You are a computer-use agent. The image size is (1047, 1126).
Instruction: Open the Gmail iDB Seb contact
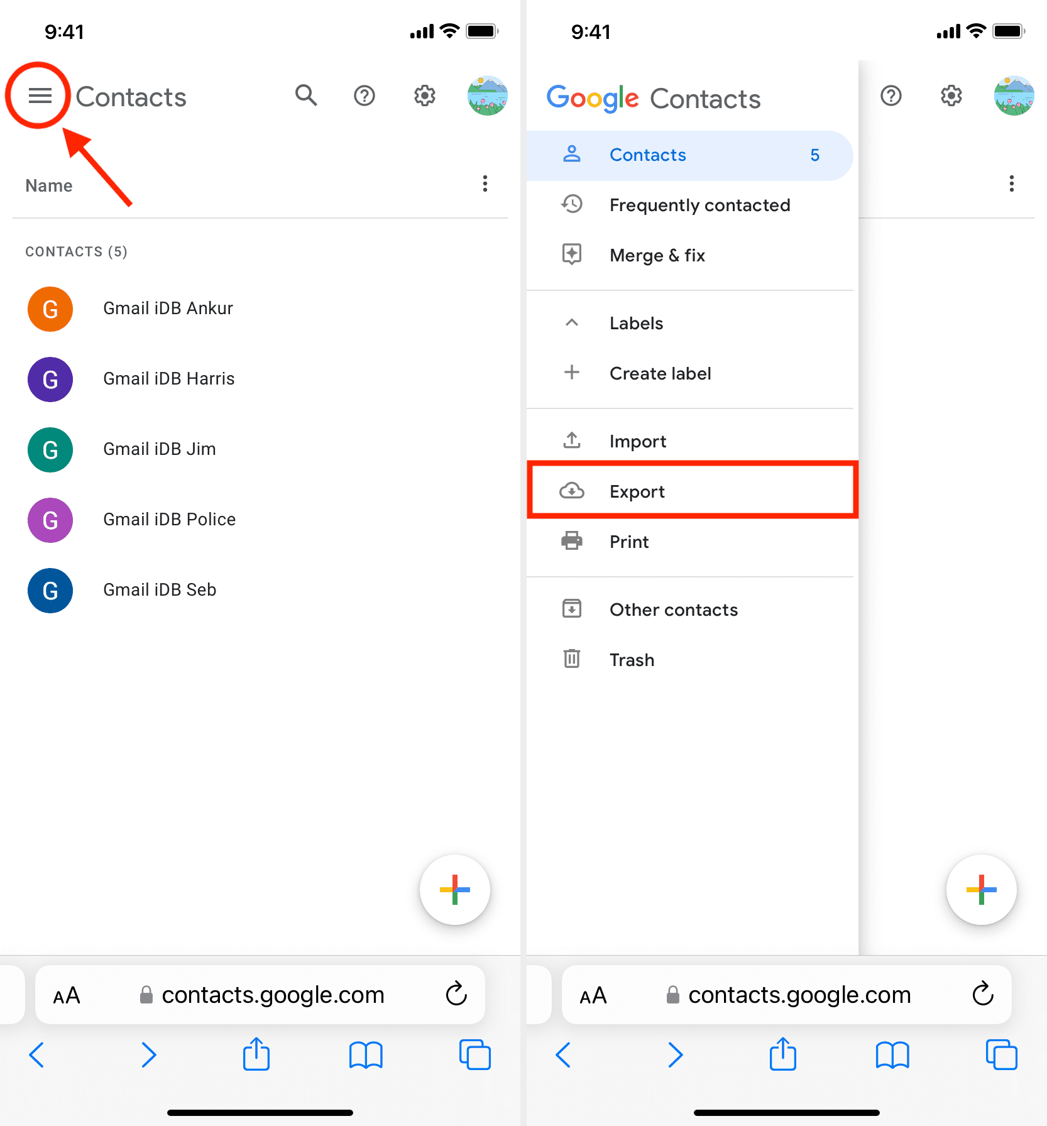tap(260, 590)
